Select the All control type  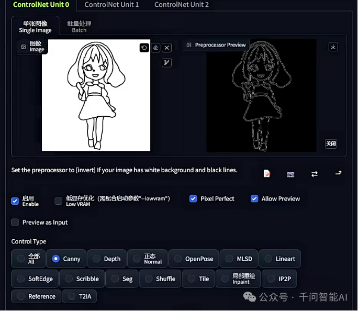(x=28, y=259)
